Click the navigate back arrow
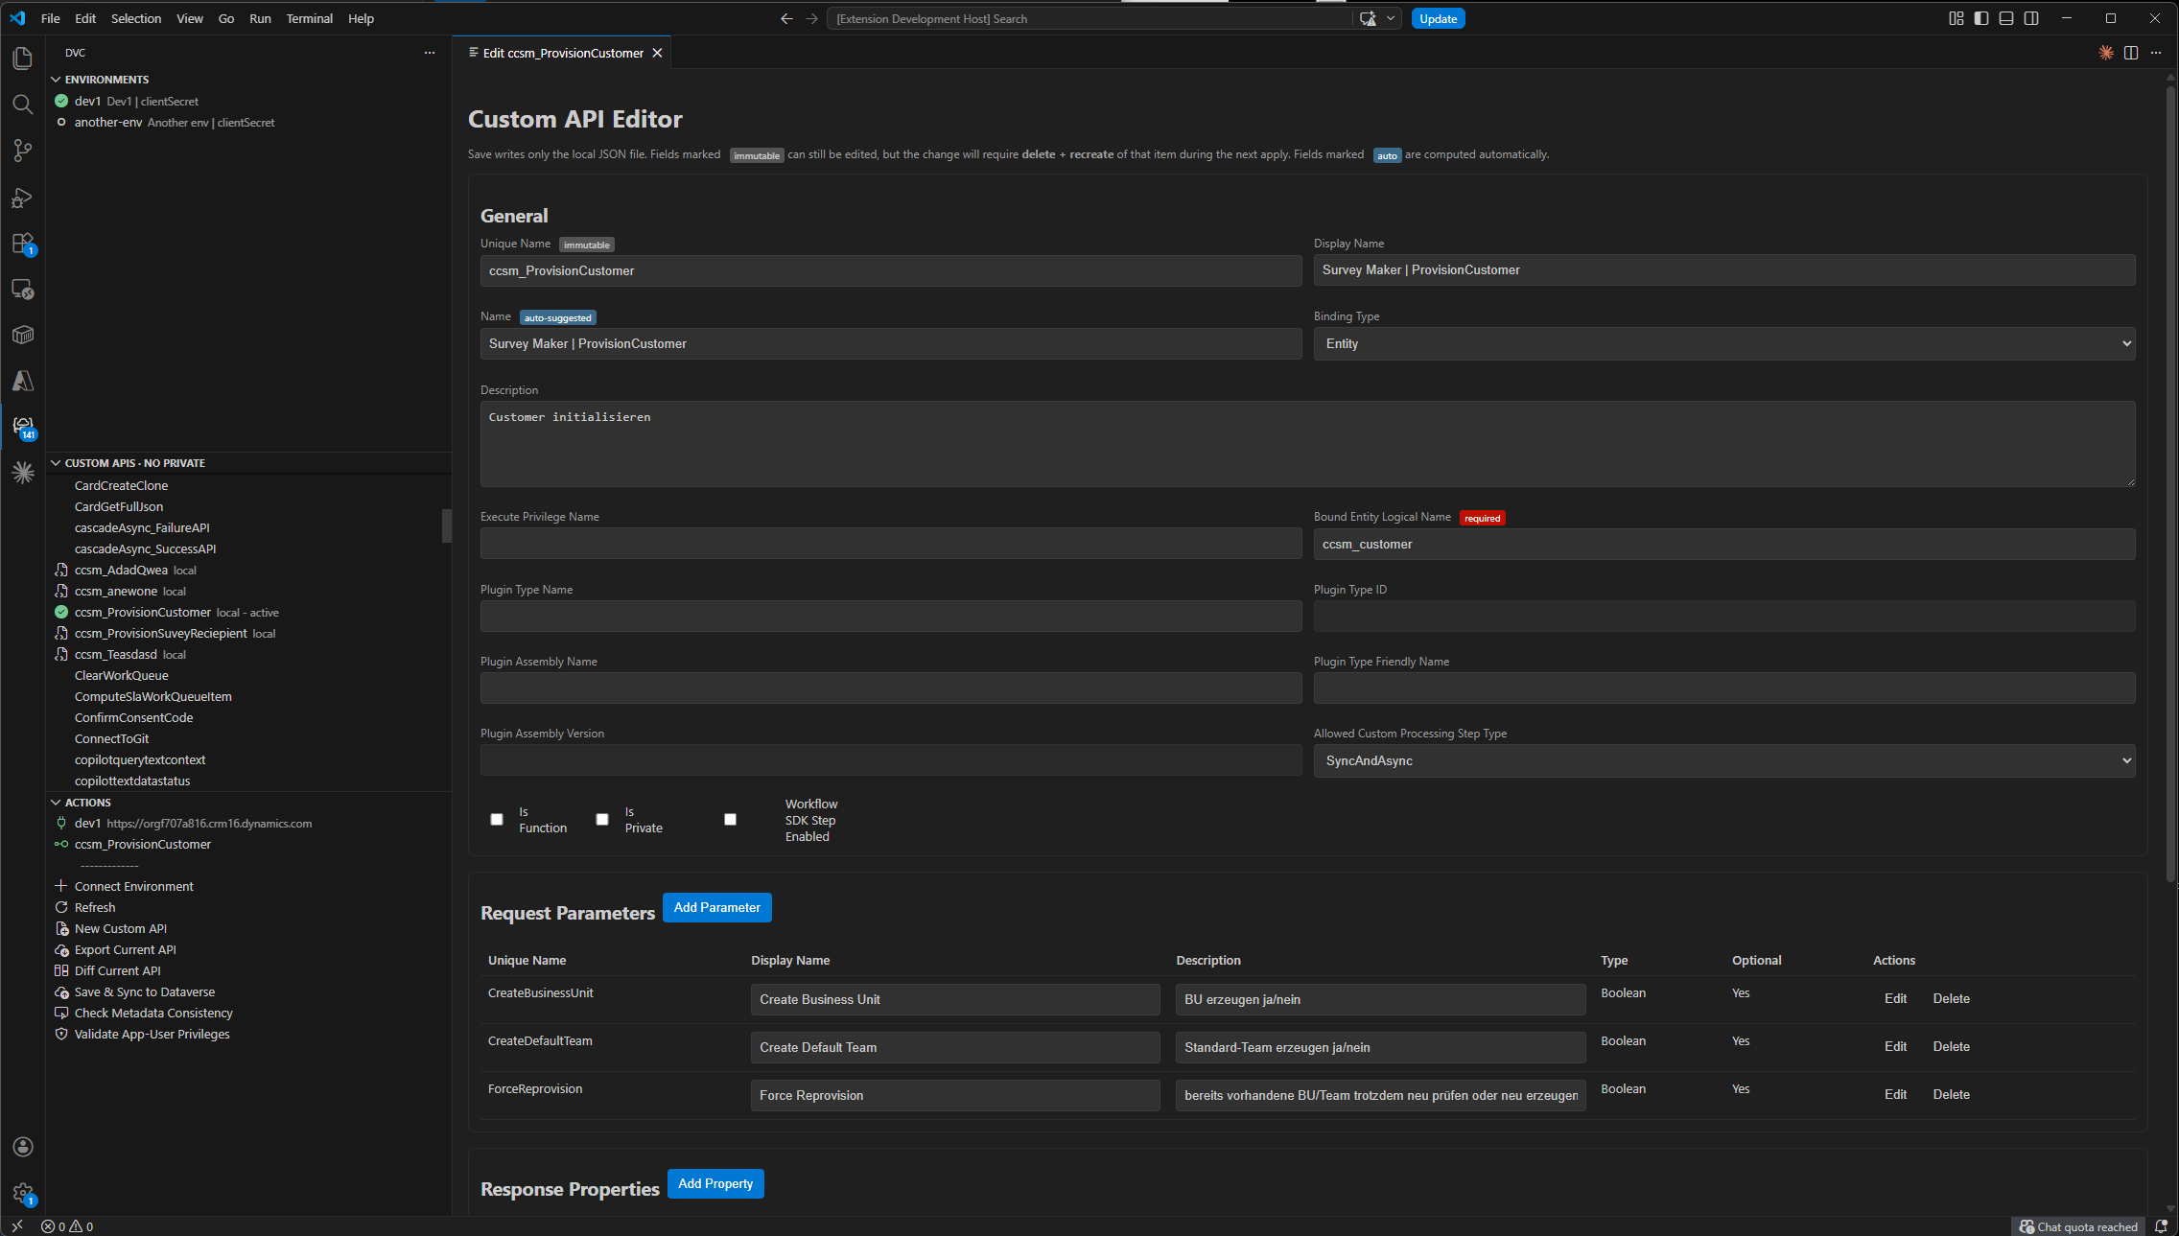Viewport: 2179px width, 1236px height. [x=786, y=18]
